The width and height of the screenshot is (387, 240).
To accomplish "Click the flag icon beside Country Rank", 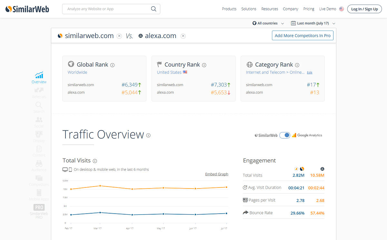I will [159, 64].
